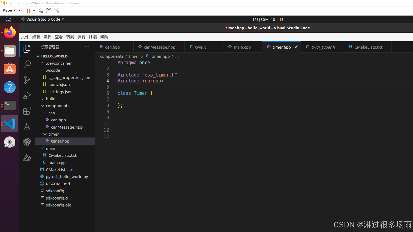Switch to the CMakeLists.txt editor tab
The width and height of the screenshot is (413, 232).
click(x=368, y=47)
